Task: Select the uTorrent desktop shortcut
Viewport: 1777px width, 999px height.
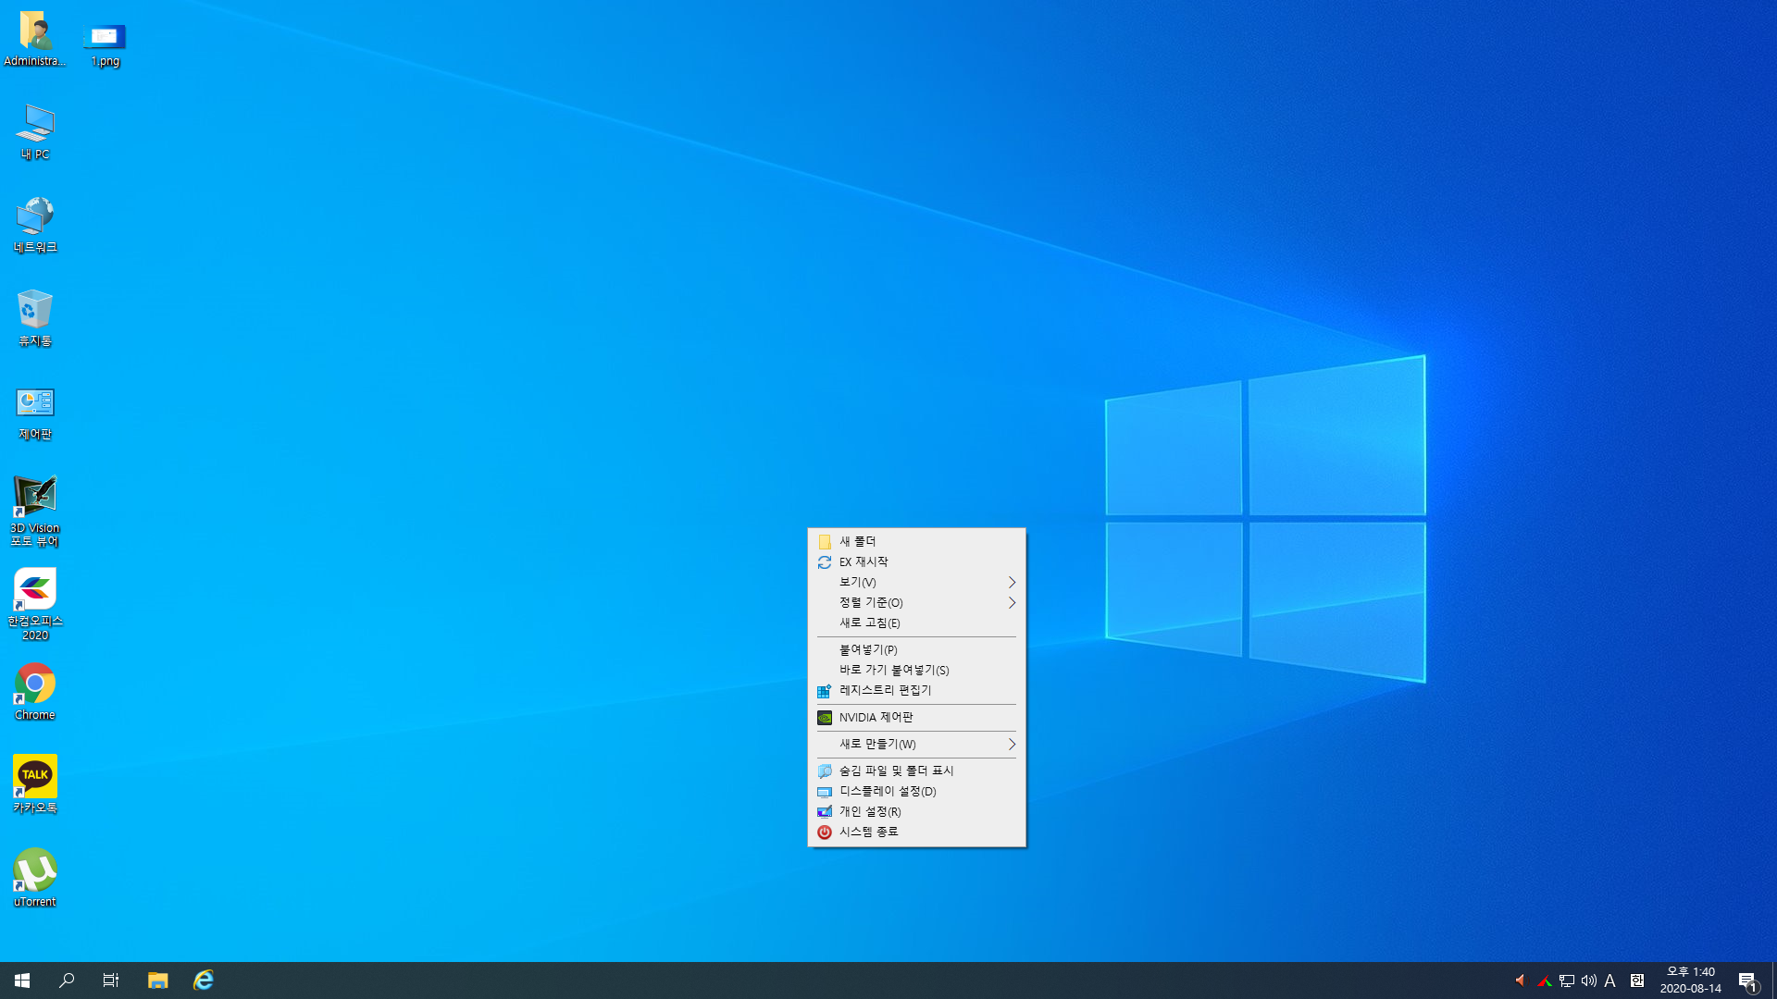Action: coord(35,878)
